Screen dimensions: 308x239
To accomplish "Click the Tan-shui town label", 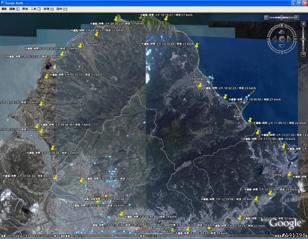I will click(x=44, y=138).
